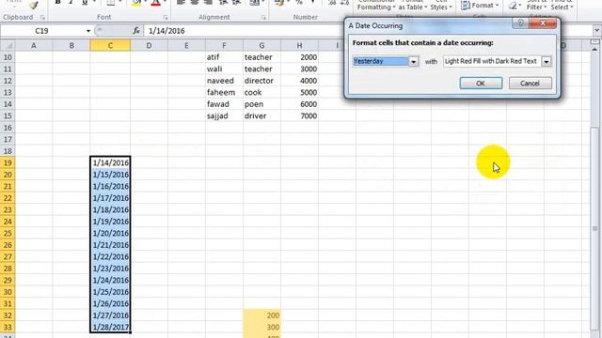Click cell containing 1/24/2016
The image size is (602, 338).
click(110, 280)
